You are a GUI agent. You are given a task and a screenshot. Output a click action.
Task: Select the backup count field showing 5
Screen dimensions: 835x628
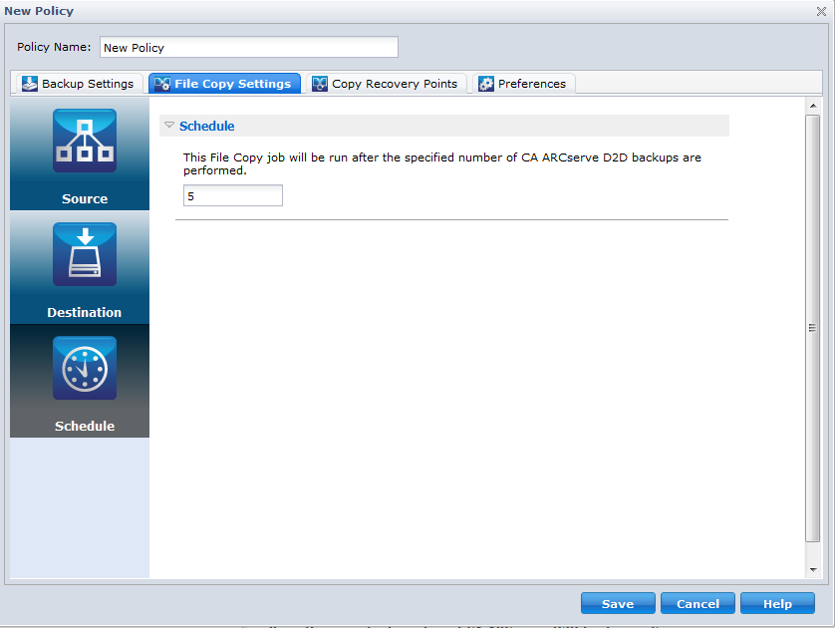tap(232, 195)
